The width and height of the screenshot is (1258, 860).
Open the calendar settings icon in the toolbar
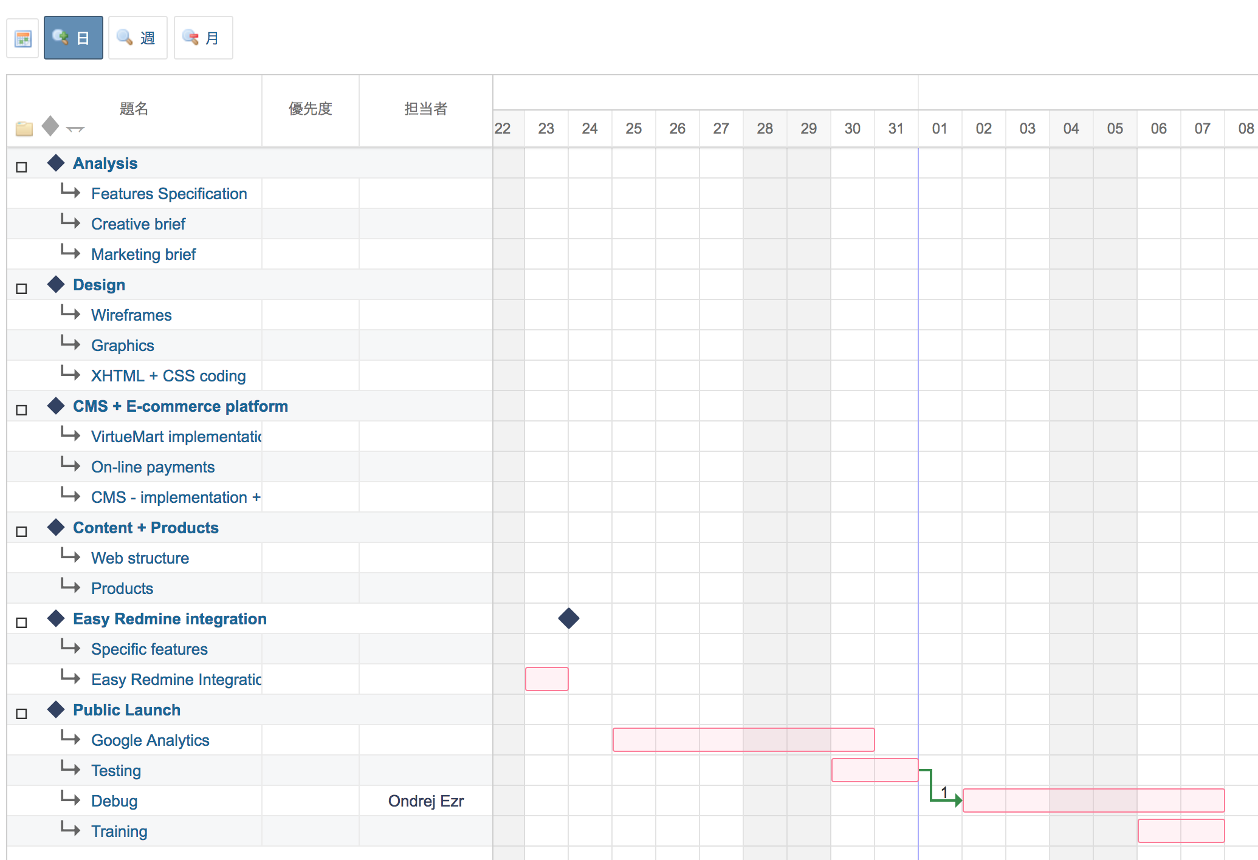pos(22,38)
